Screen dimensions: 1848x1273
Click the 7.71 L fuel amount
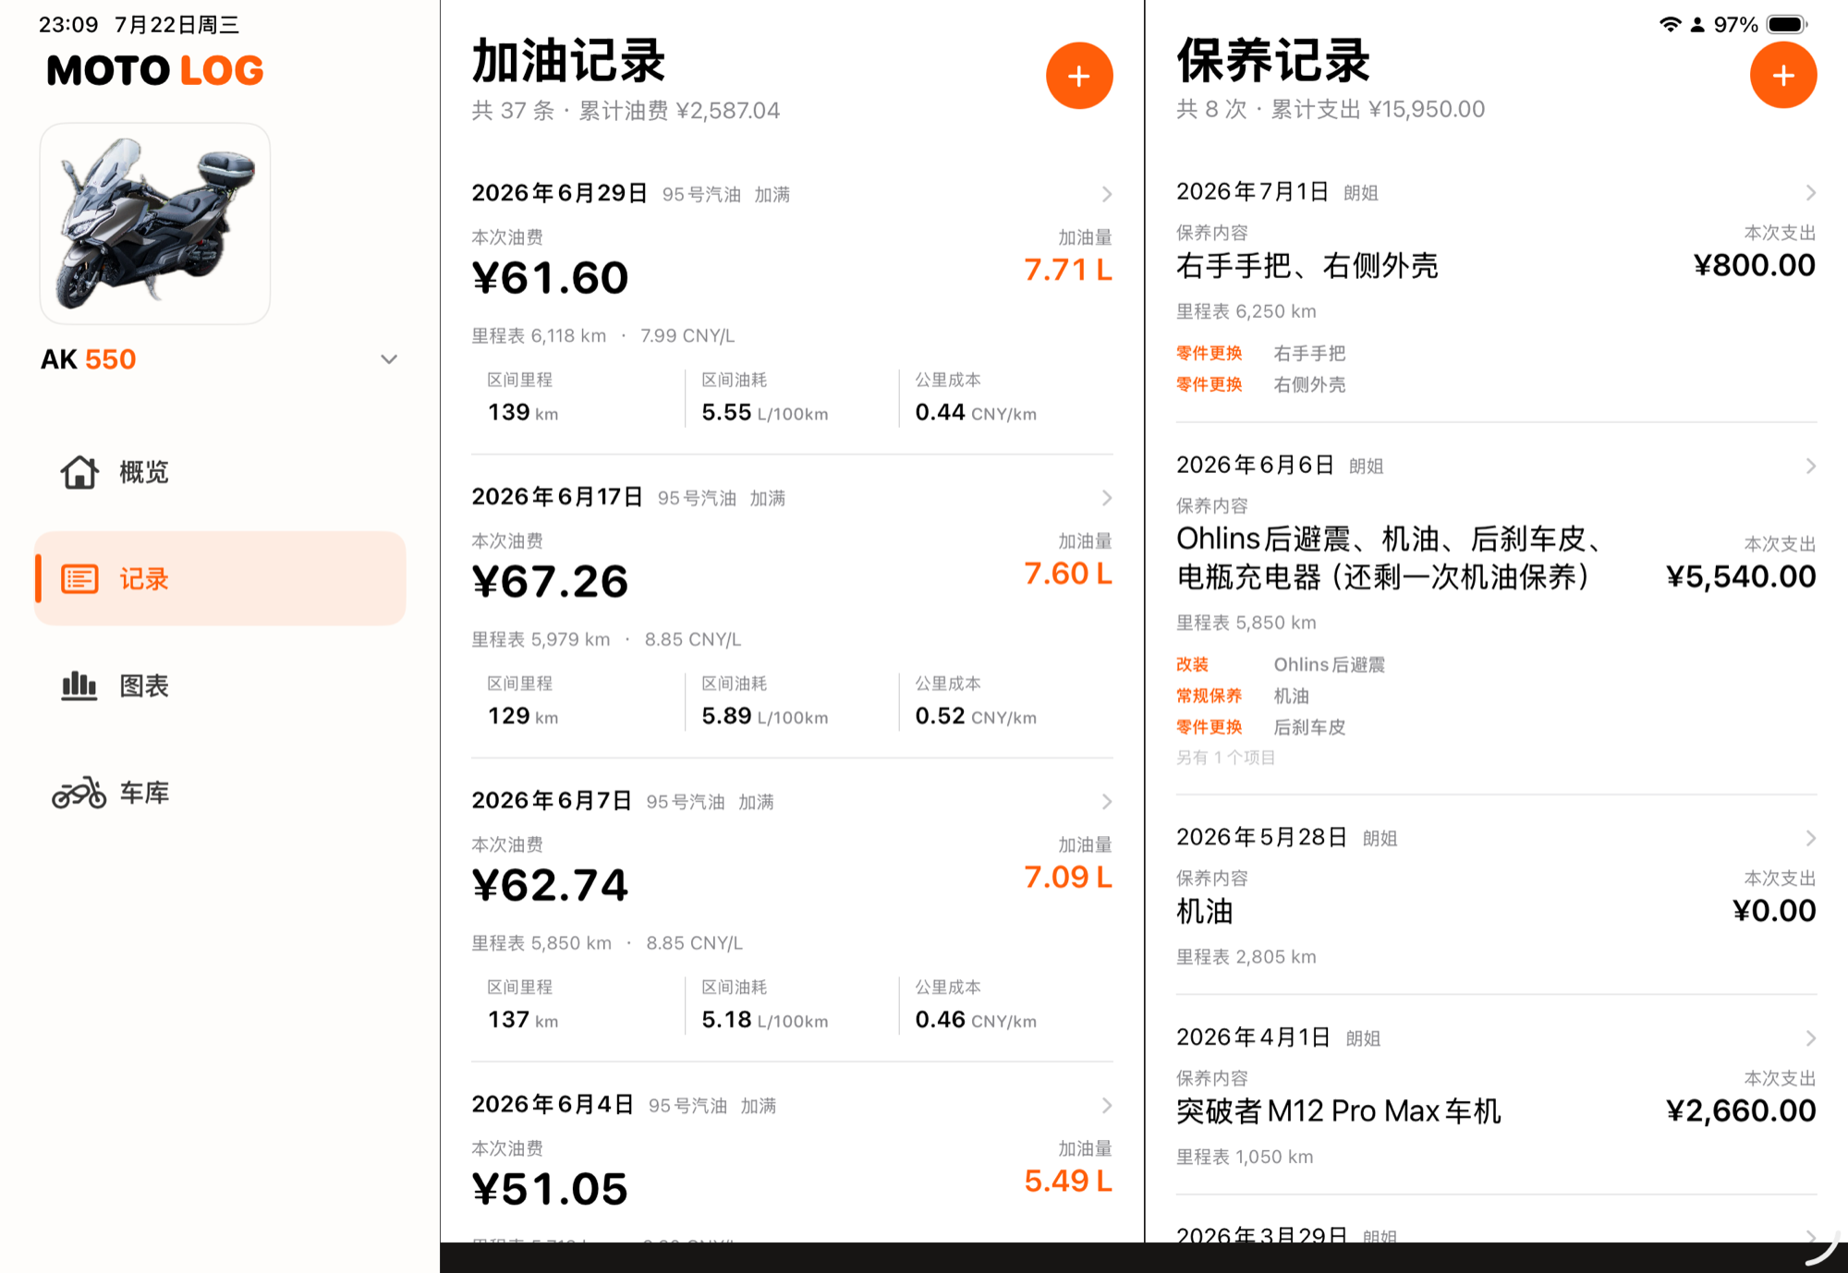pyautogui.click(x=1068, y=270)
